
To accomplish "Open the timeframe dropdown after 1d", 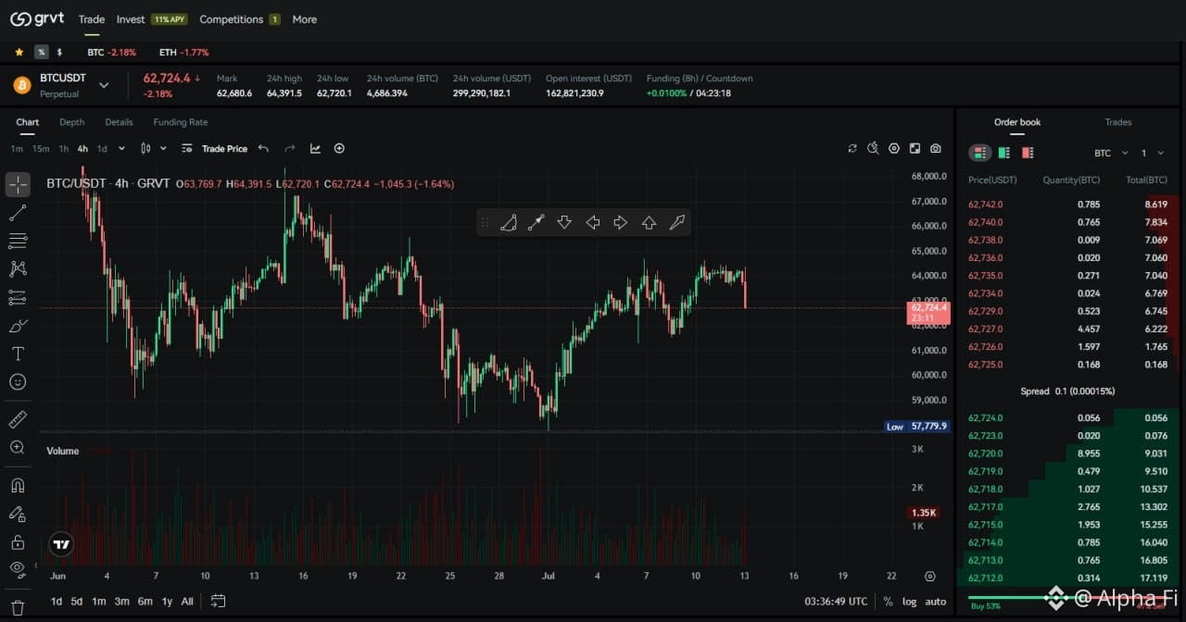I will click(x=121, y=148).
